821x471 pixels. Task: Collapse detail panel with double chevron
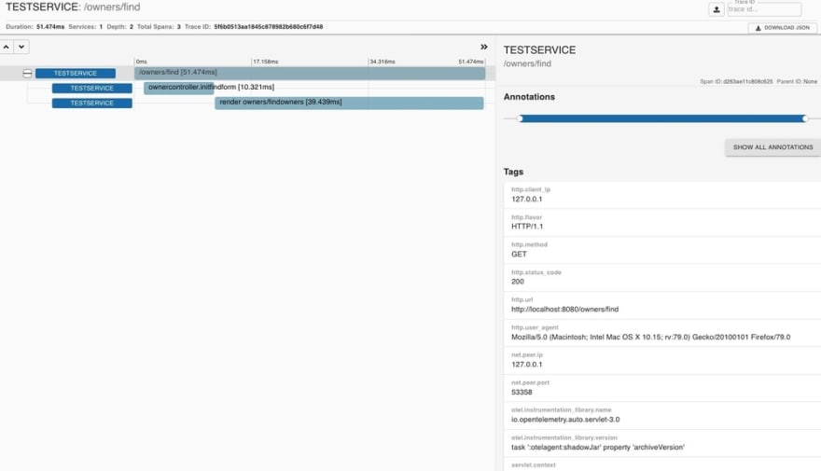[484, 47]
